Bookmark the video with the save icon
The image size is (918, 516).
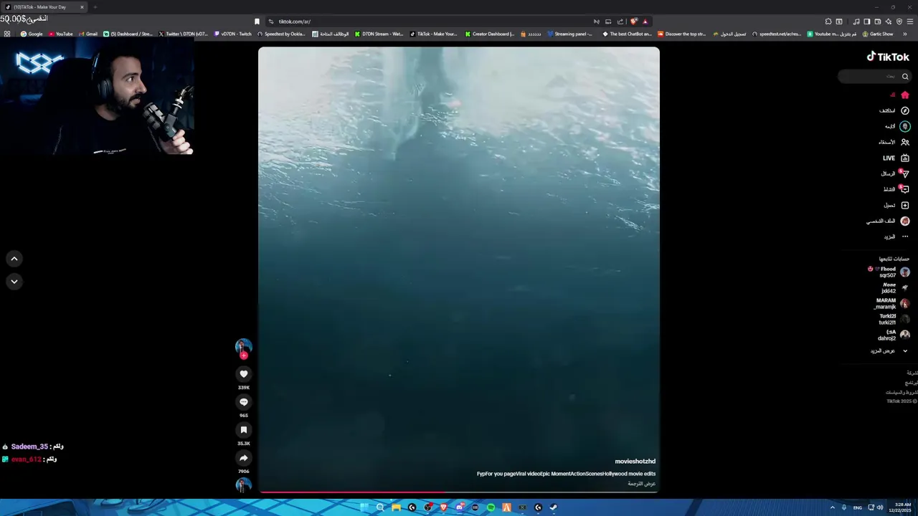coord(244,430)
